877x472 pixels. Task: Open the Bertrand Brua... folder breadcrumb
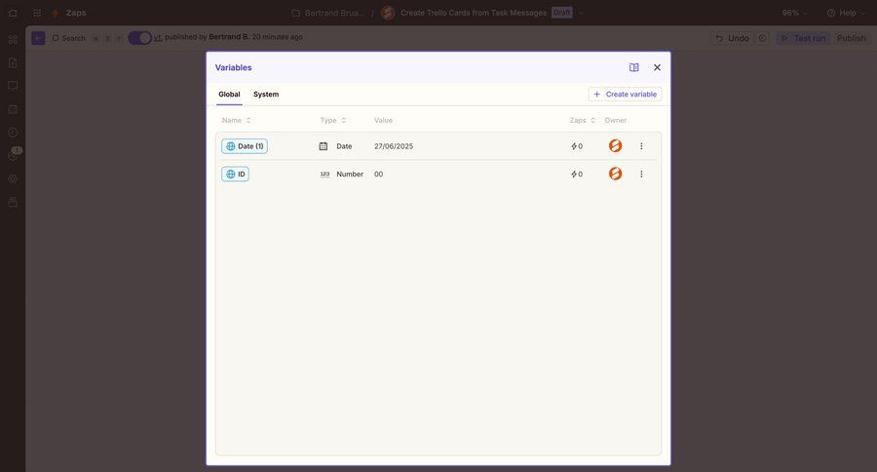click(329, 13)
